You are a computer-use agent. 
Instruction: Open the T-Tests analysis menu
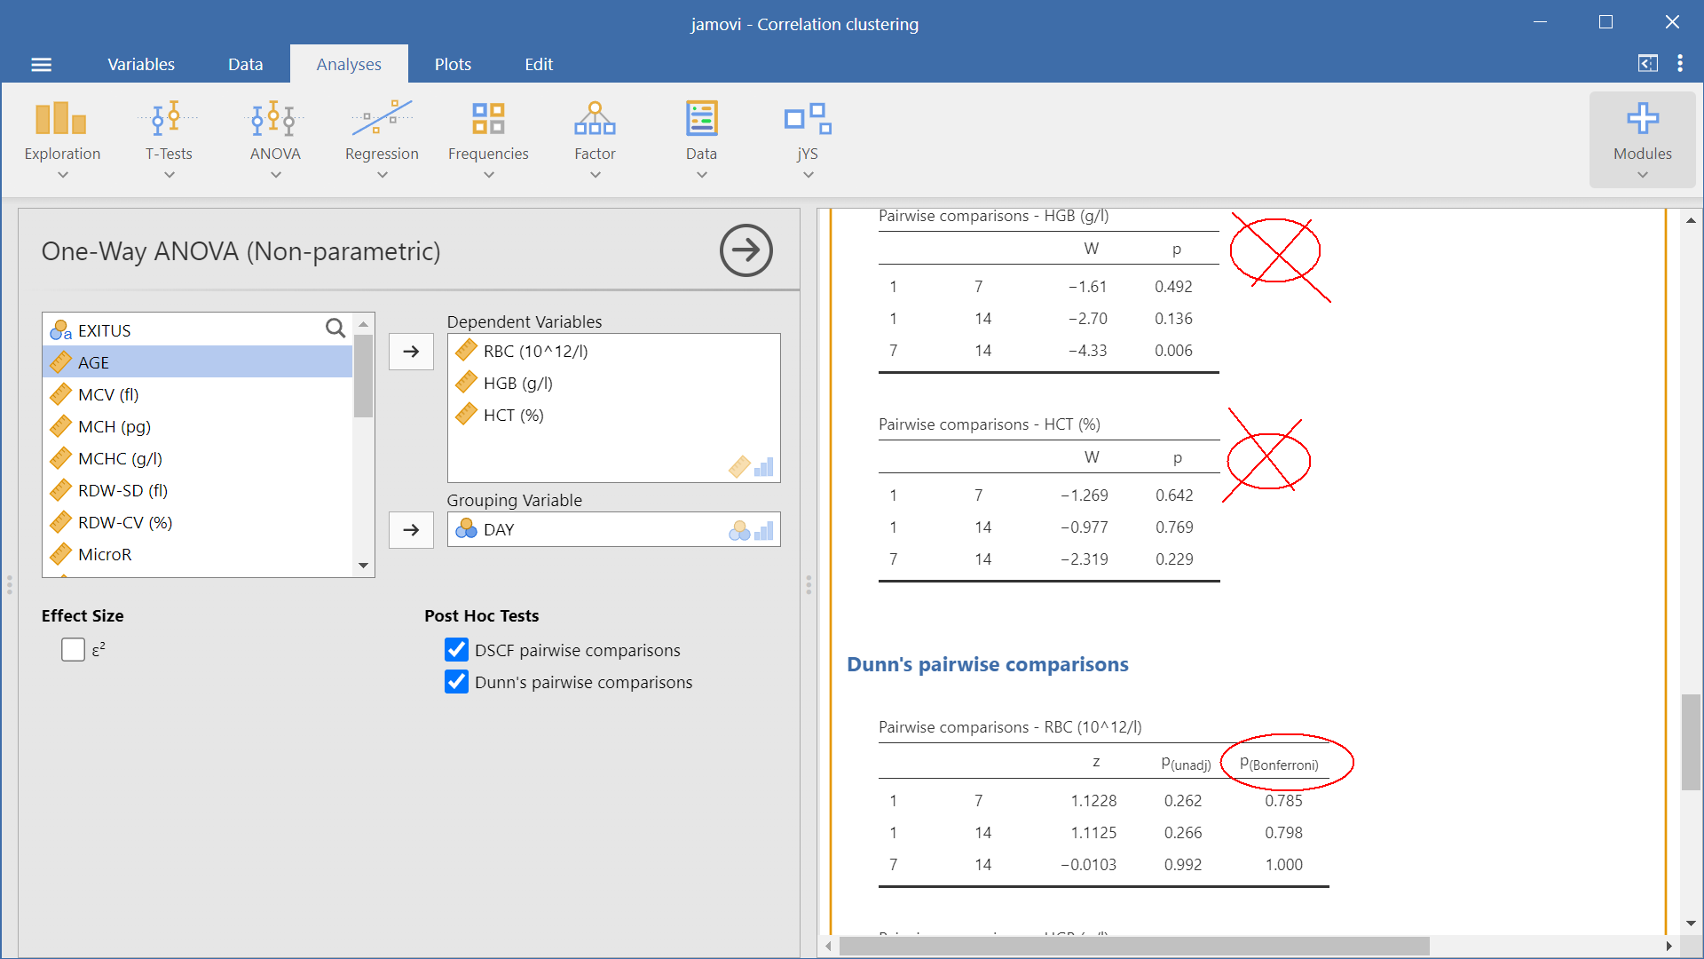(169, 138)
